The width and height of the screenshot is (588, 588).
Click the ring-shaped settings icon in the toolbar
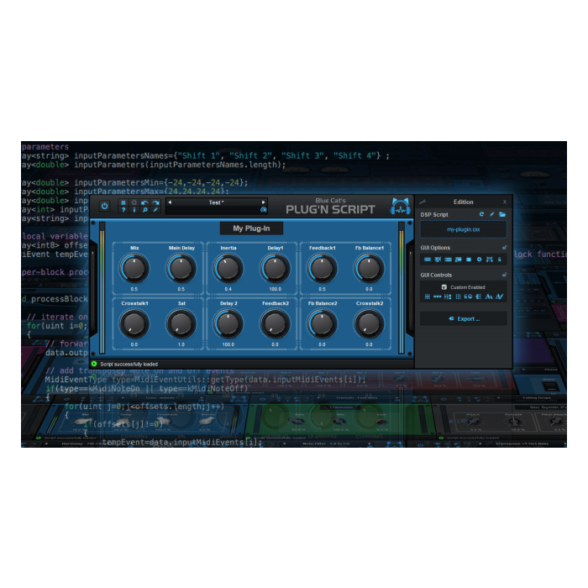[134, 202]
